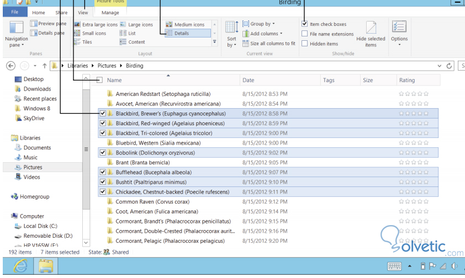Sort by the Size column header
Image resolution: width=465 pixels, height=278 pixels.
[x=378, y=80]
